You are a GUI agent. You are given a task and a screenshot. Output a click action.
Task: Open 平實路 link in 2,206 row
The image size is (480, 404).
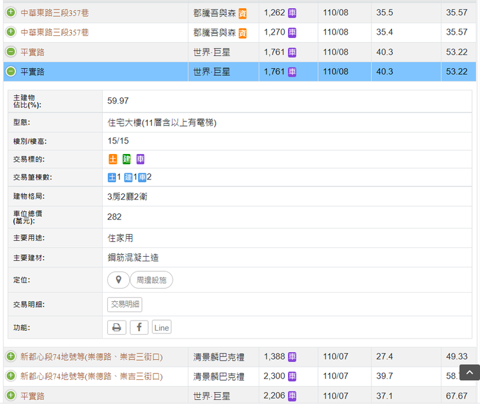tap(33, 396)
